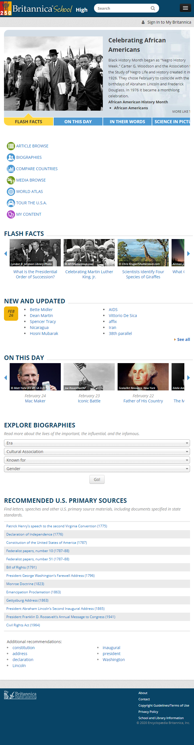Screen dimensions: 194x745
Task: Open the Presidential Succession photo thumbnail
Action: point(35,253)
